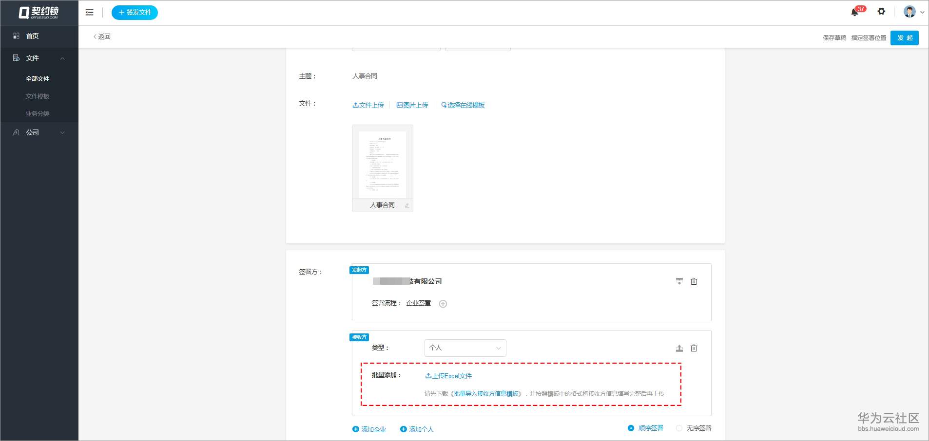929x441 pixels.
Task: Click 保存草稿 to save the draft
Action: pyautogui.click(x=834, y=38)
